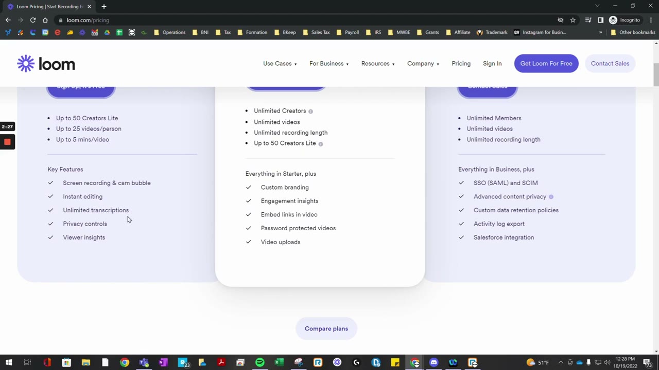Click the info icon next to Creators Lite in Business plan
This screenshot has width=659, height=370.
pos(321,144)
